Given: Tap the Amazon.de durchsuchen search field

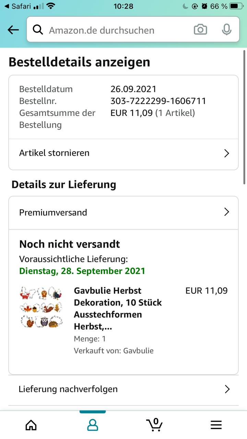Looking at the screenshot, I should point(117,30).
